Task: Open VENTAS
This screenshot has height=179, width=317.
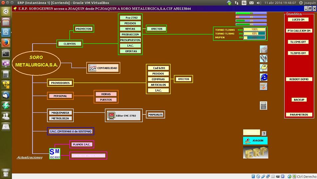Action: [x=130, y=29]
